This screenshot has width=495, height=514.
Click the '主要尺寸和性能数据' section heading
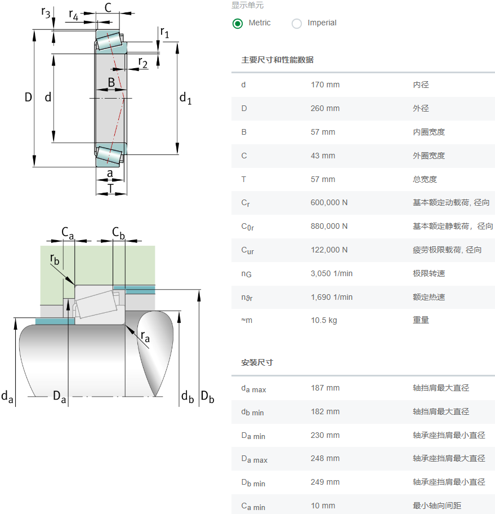pyautogui.click(x=277, y=60)
